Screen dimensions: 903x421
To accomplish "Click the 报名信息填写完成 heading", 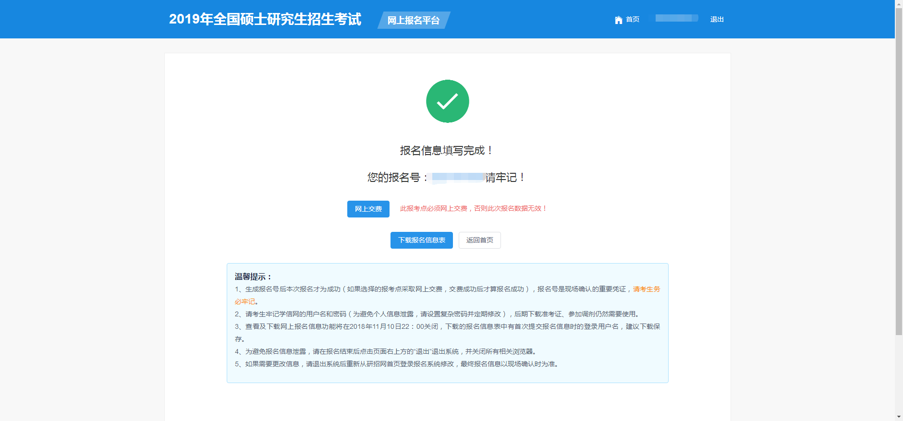I will [x=447, y=150].
